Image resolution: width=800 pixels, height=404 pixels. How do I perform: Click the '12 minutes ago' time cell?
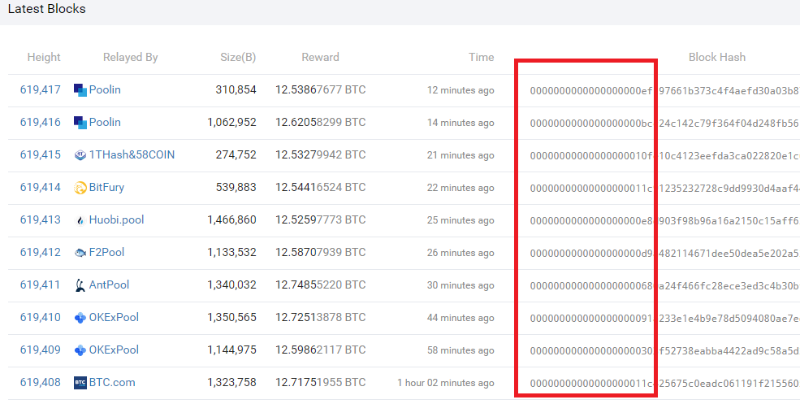tap(461, 90)
